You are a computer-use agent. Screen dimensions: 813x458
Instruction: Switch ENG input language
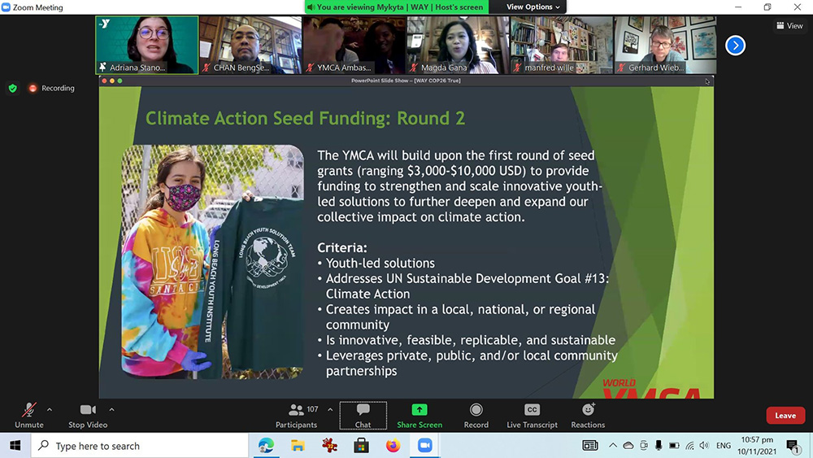724,446
